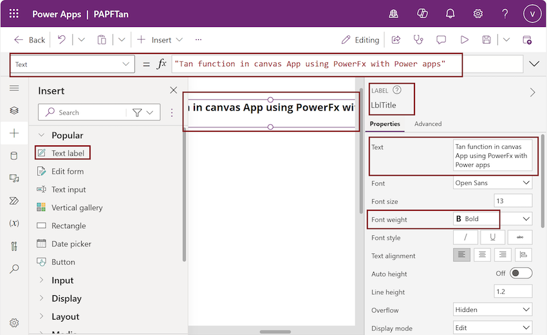The width and height of the screenshot is (547, 335).
Task: Open the app launcher waffle icon
Action: [x=14, y=14]
